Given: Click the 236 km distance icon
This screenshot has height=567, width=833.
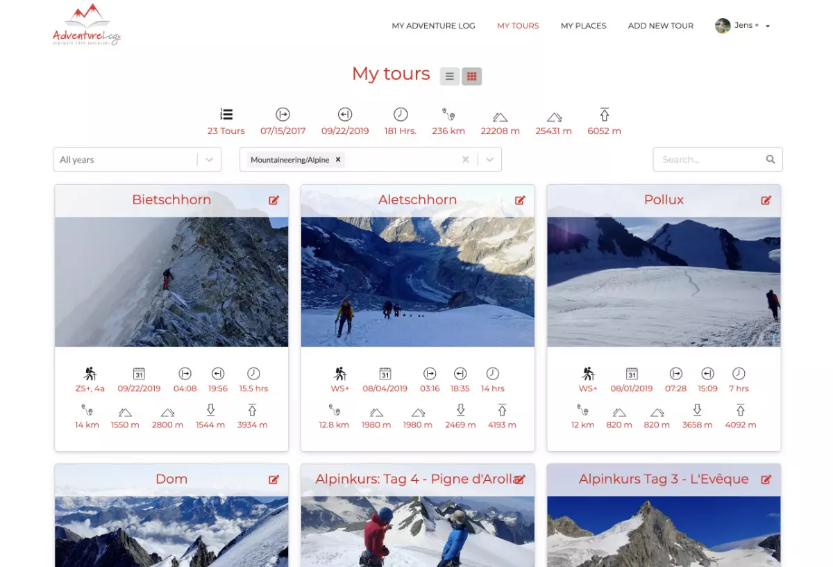Looking at the screenshot, I should point(448,115).
